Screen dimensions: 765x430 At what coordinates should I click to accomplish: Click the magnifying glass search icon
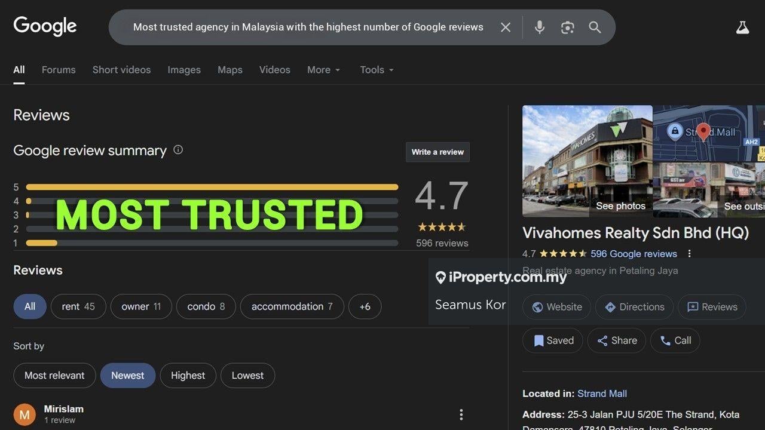pos(594,27)
